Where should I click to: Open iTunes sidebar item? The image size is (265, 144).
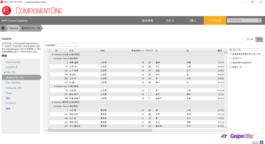coord(9,93)
